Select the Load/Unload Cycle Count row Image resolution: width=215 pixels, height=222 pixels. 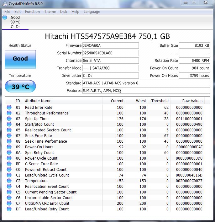pos(47,175)
